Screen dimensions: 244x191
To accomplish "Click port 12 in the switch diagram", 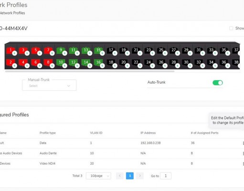I will coord(74,63).
